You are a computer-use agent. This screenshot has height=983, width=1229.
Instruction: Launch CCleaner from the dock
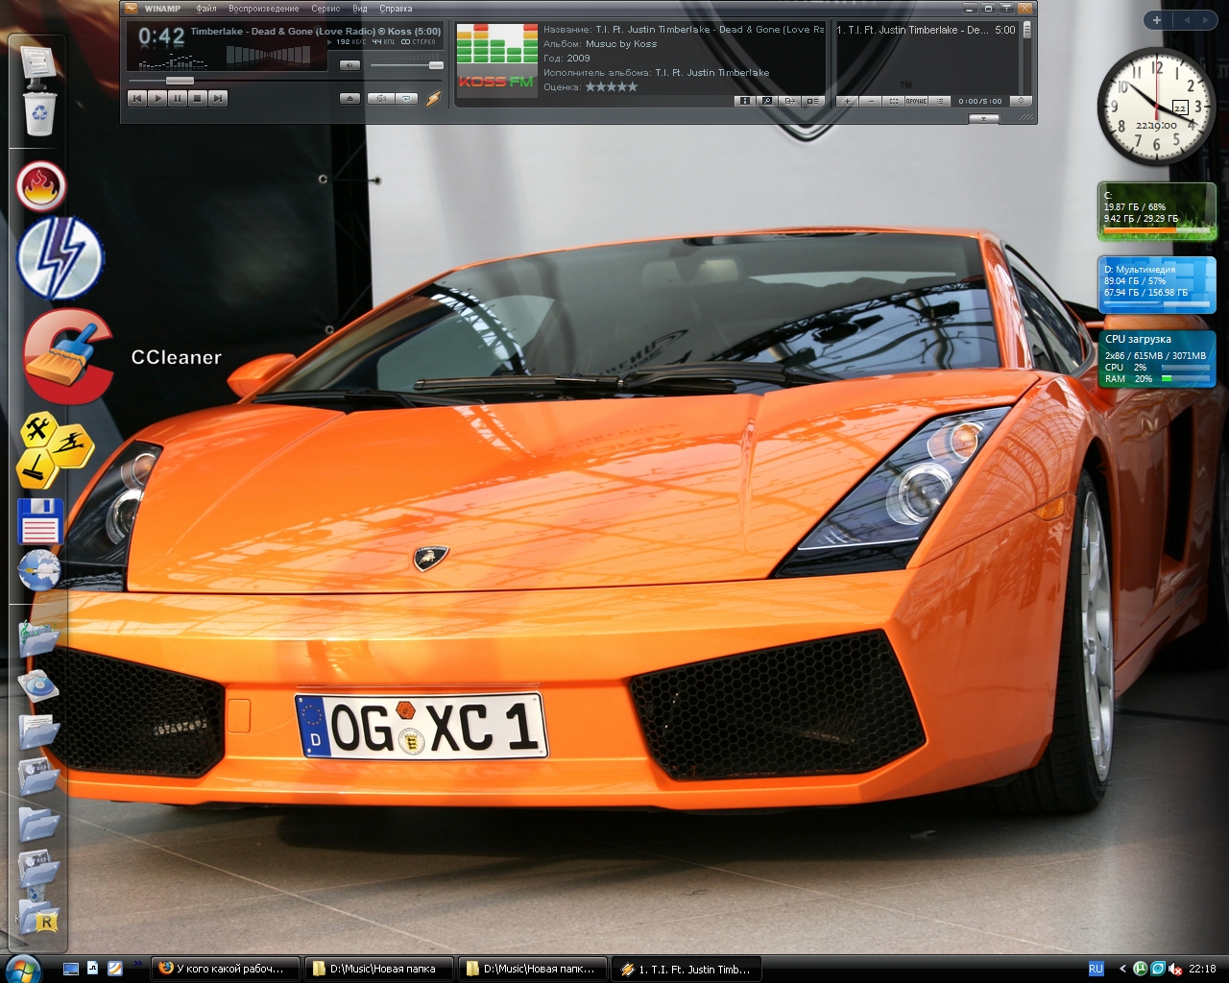[x=66, y=357]
